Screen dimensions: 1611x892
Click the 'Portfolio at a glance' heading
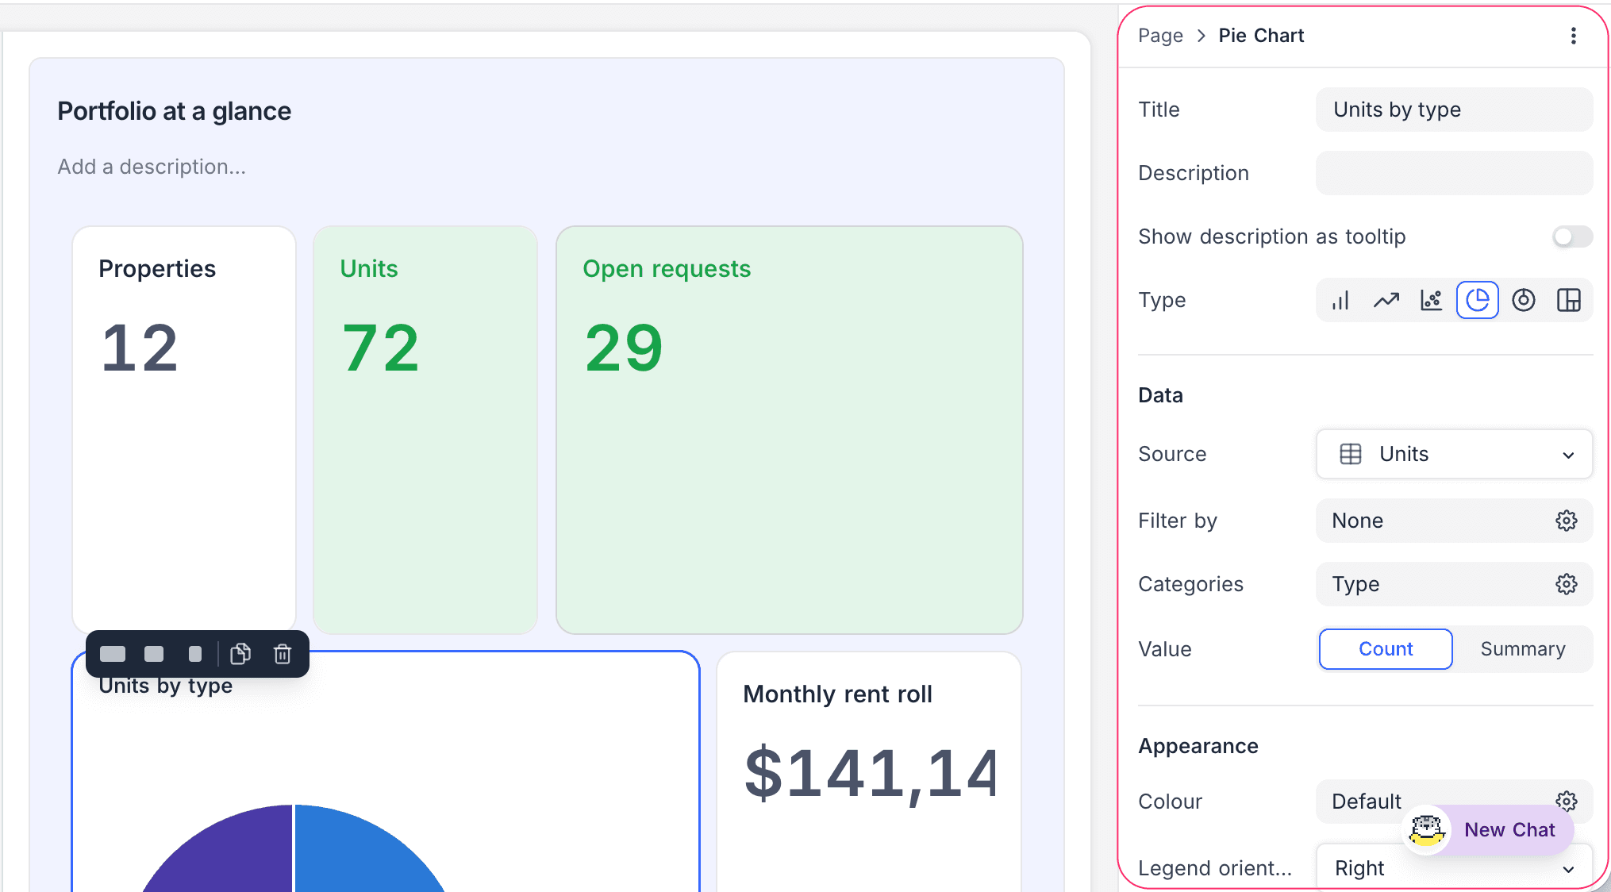[x=174, y=111]
